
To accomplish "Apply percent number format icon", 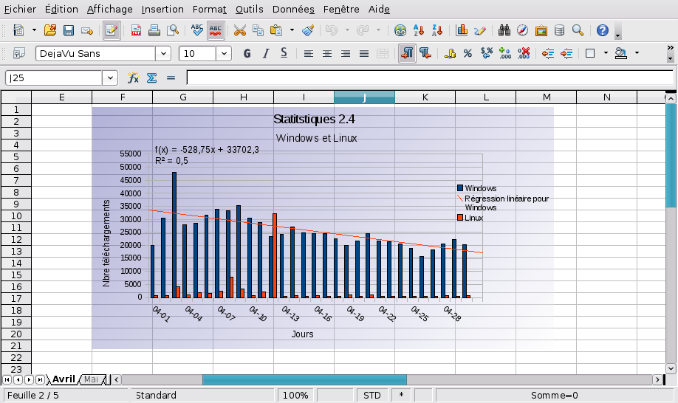I will click(468, 53).
